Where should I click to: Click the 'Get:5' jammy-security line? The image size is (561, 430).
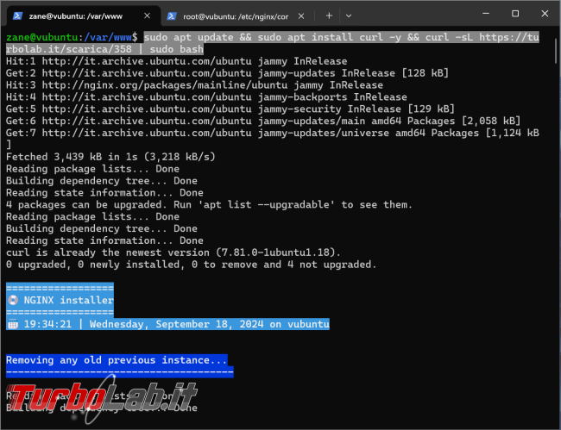pos(230,109)
